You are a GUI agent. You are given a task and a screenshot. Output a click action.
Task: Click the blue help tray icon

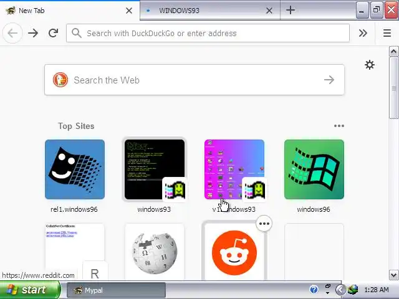click(x=314, y=289)
